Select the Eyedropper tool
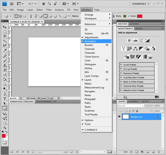Viewport: 166px width, 155px height. (5, 51)
